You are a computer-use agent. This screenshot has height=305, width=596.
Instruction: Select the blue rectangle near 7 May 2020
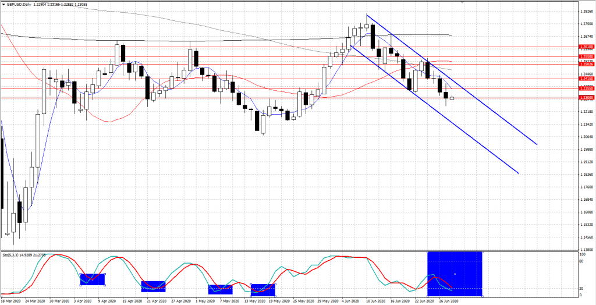pyautogui.click(x=220, y=289)
